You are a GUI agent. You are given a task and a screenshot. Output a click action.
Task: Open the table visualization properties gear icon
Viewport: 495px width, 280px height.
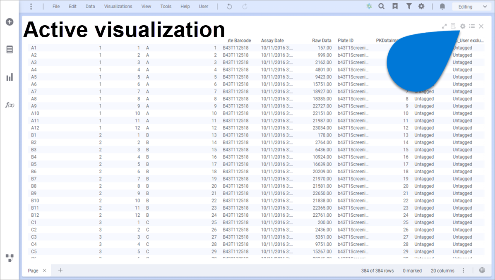pos(462,26)
